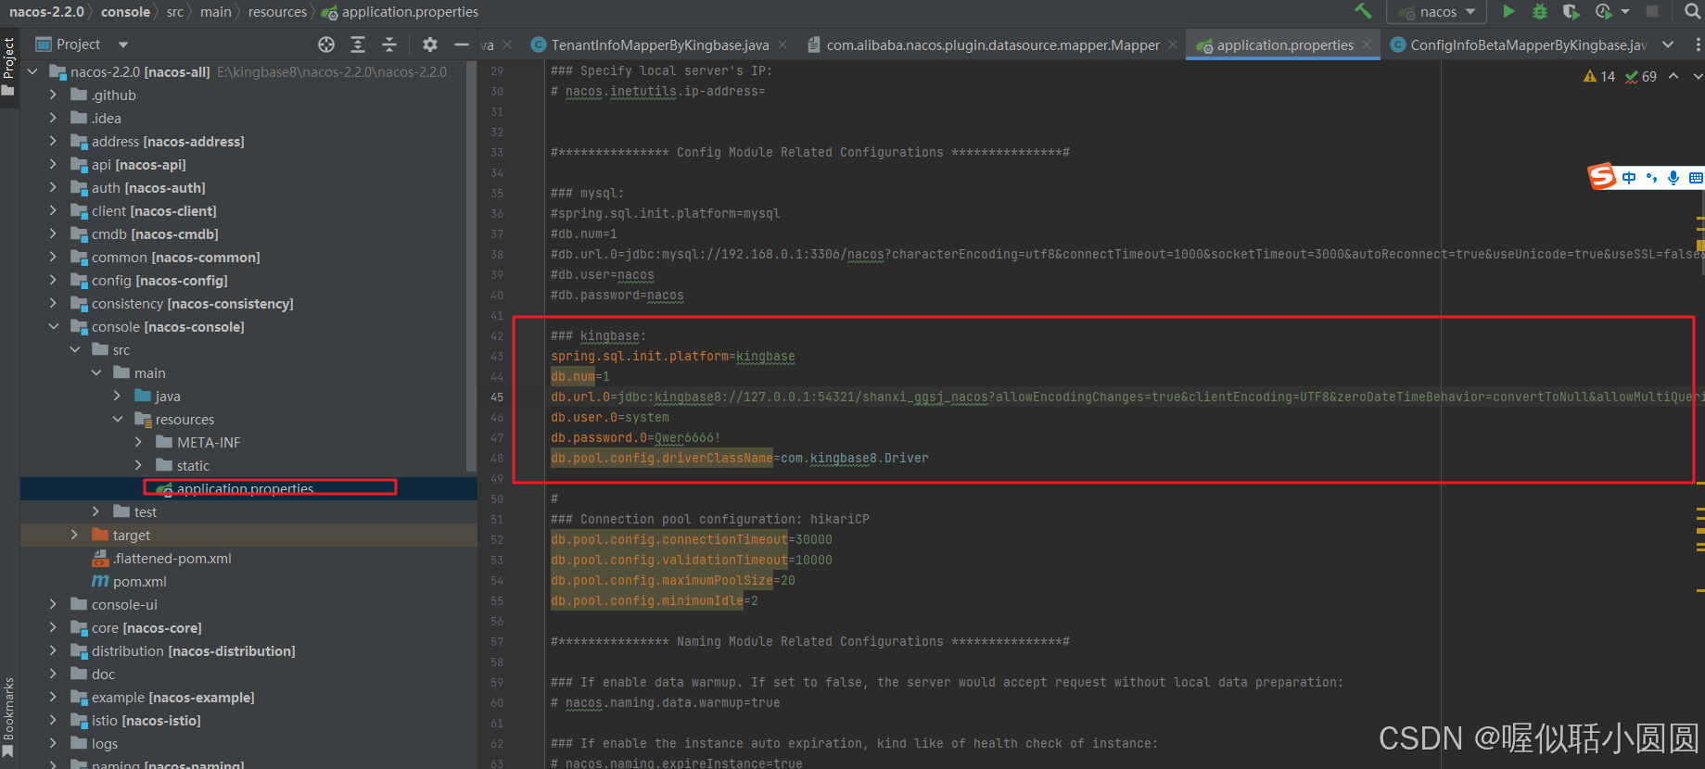
Task: Click 'resources' breadcrumb in navigation bar
Action: pyautogui.click(x=277, y=12)
